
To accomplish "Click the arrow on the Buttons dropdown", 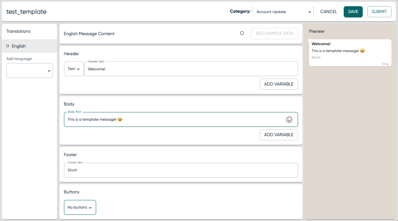I will pyautogui.click(x=90, y=207).
